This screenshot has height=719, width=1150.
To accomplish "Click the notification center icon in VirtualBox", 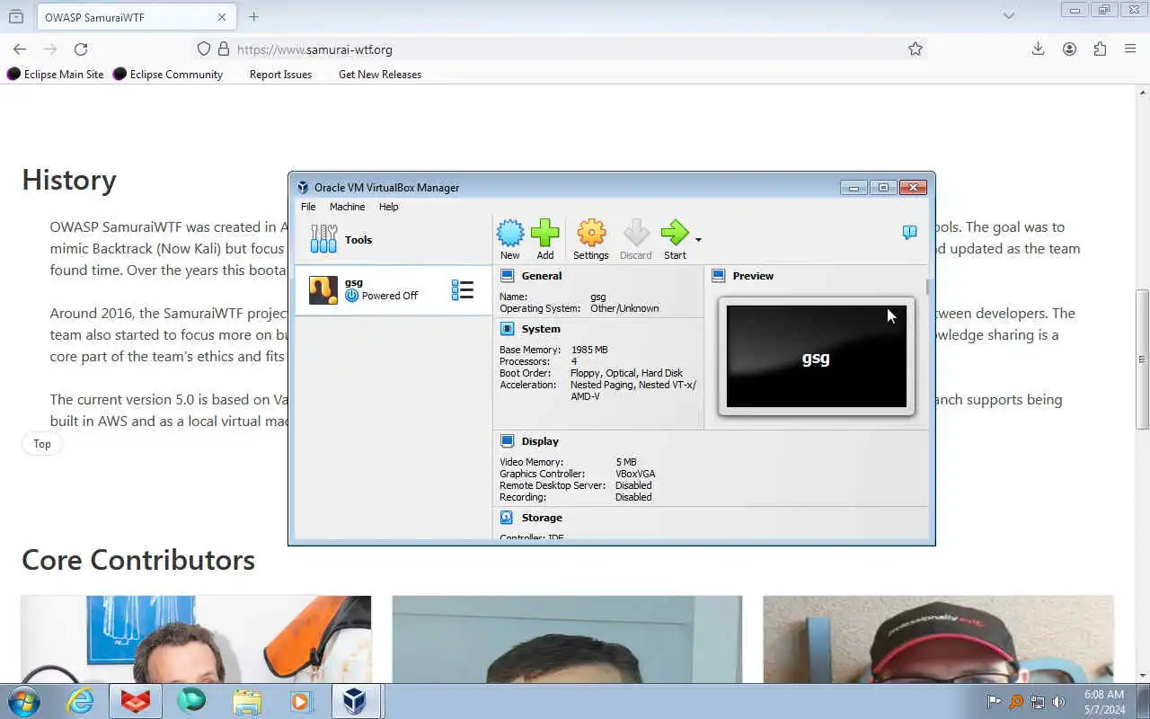I will 909,233.
